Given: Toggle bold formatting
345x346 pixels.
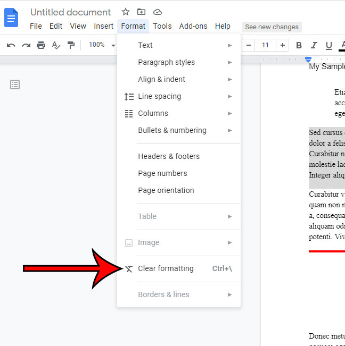Looking at the screenshot, I should (x=299, y=45).
